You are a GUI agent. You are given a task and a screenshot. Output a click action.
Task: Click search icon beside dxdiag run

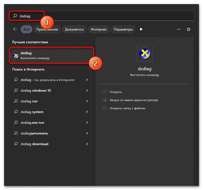[16, 101]
